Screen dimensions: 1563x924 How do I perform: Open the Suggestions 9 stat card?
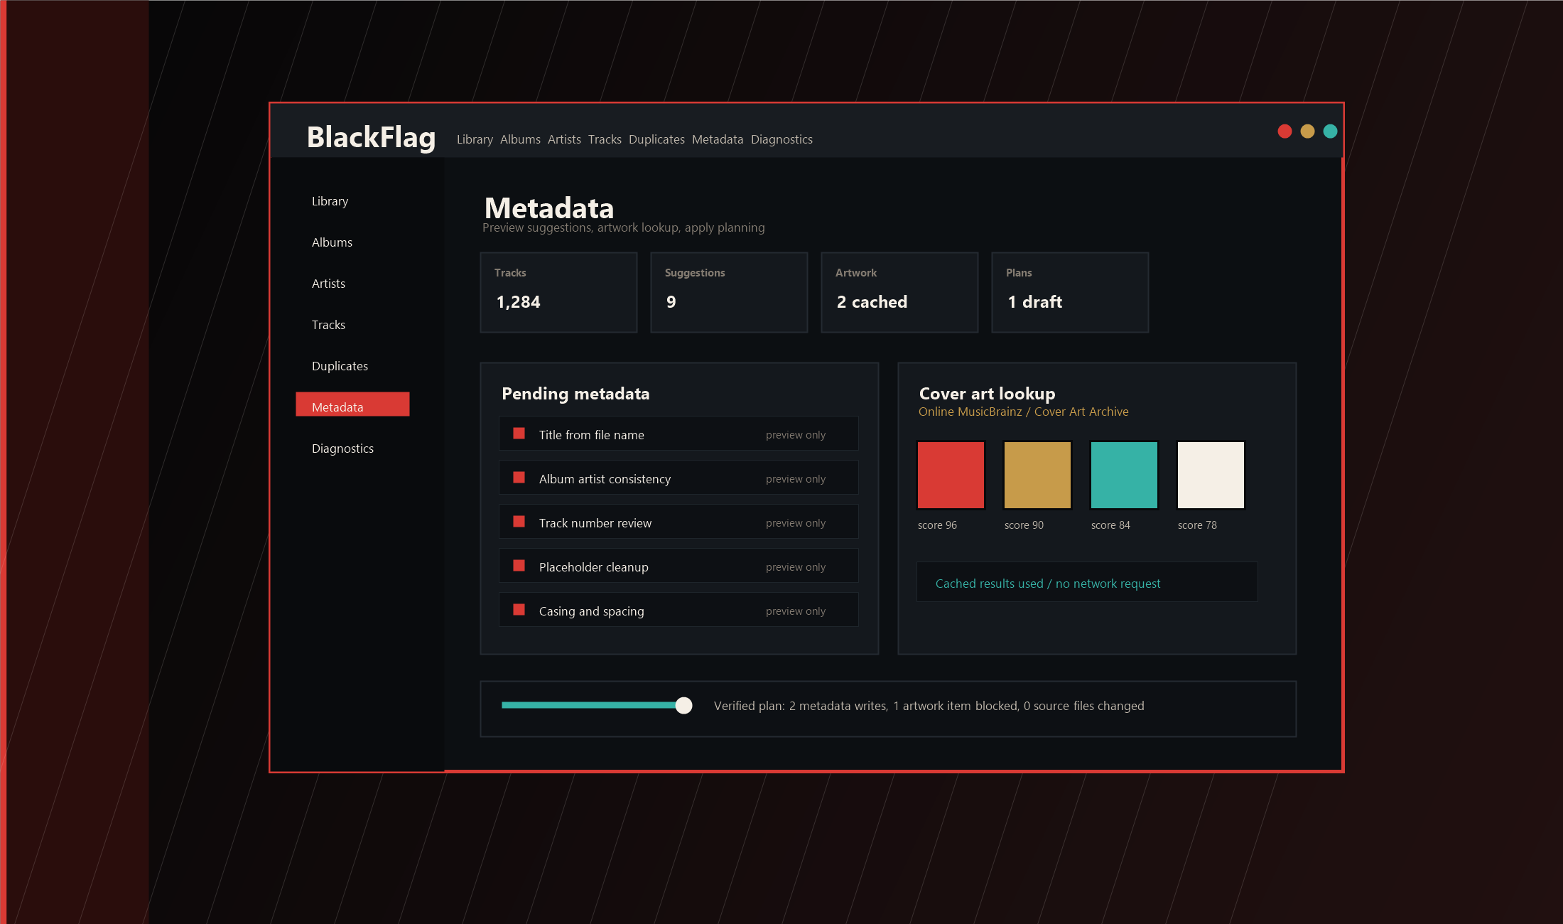tap(729, 292)
